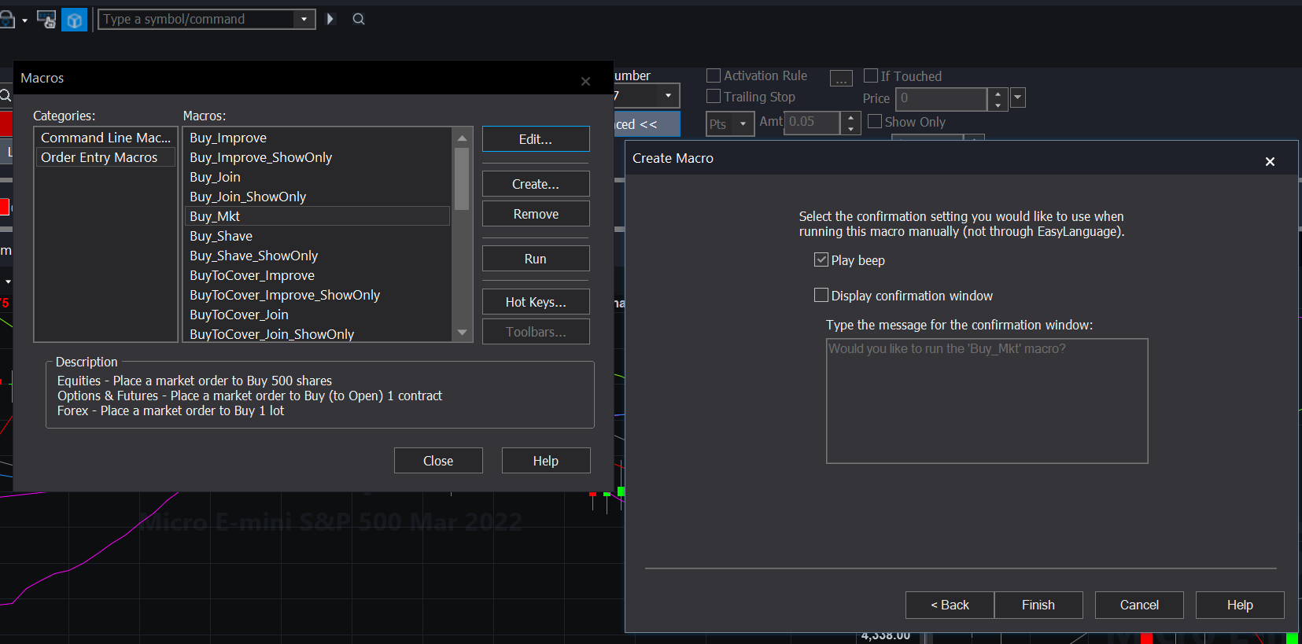Image resolution: width=1302 pixels, height=644 pixels.
Task: Select the Buy_Improve_ShowOnly macro
Action: (317, 157)
